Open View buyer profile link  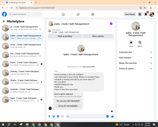tap(88, 67)
